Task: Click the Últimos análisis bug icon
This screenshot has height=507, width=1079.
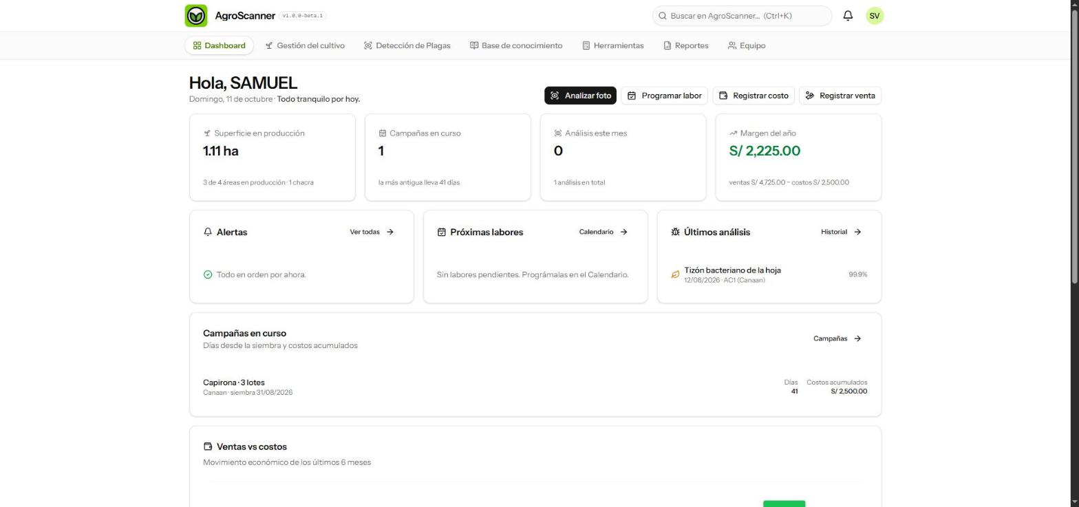Action: click(x=675, y=232)
